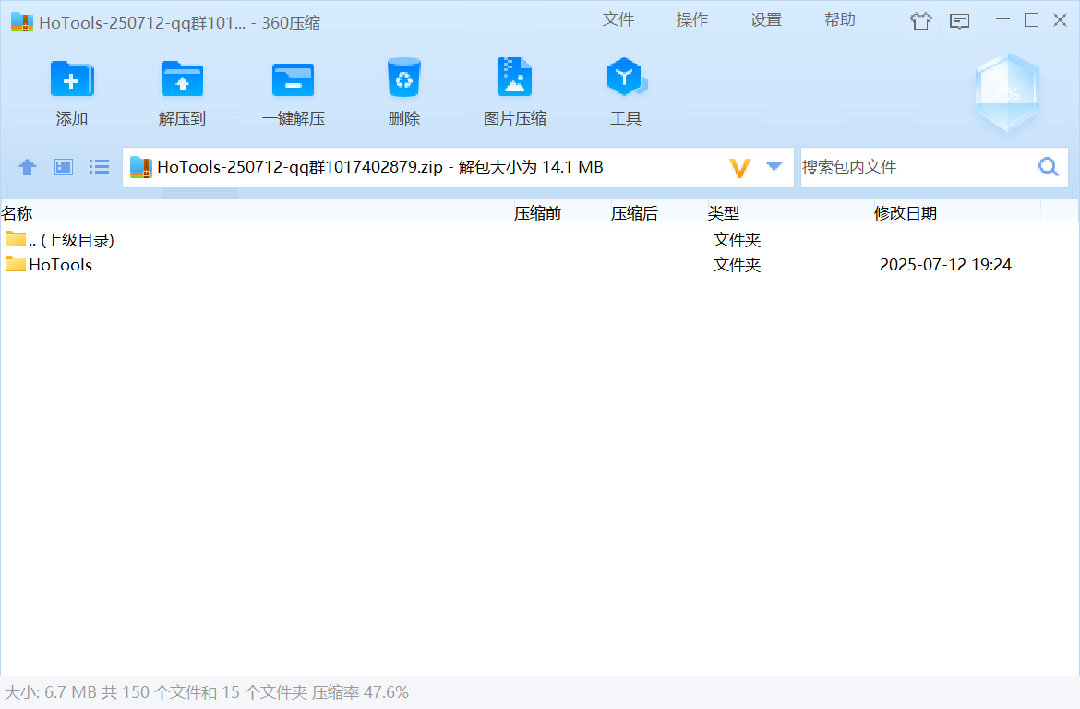Viewport: 1080px width, 709px height.
Task: Open the 工具 (Tools) hexagon icon
Action: (x=626, y=77)
